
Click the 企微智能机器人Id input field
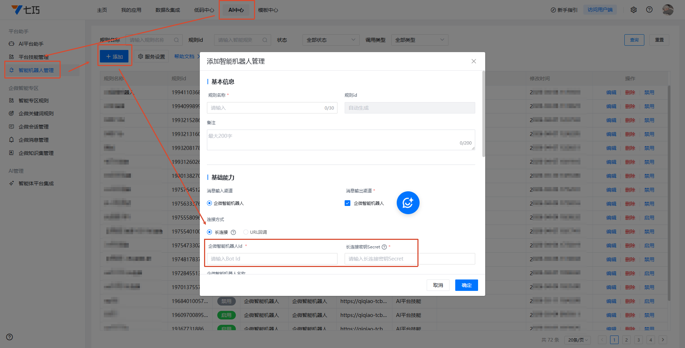tap(272, 259)
